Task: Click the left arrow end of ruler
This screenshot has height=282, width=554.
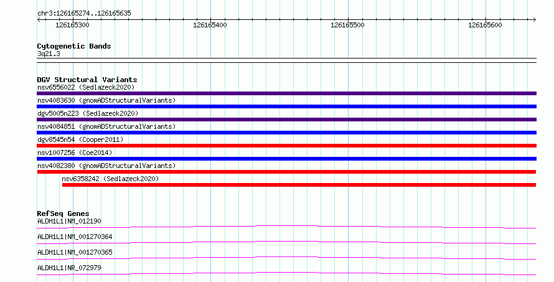Action: 39,20
